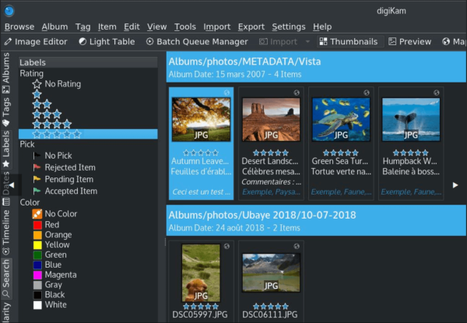Select the Green Sea Turtle thumbnail

click(341, 119)
